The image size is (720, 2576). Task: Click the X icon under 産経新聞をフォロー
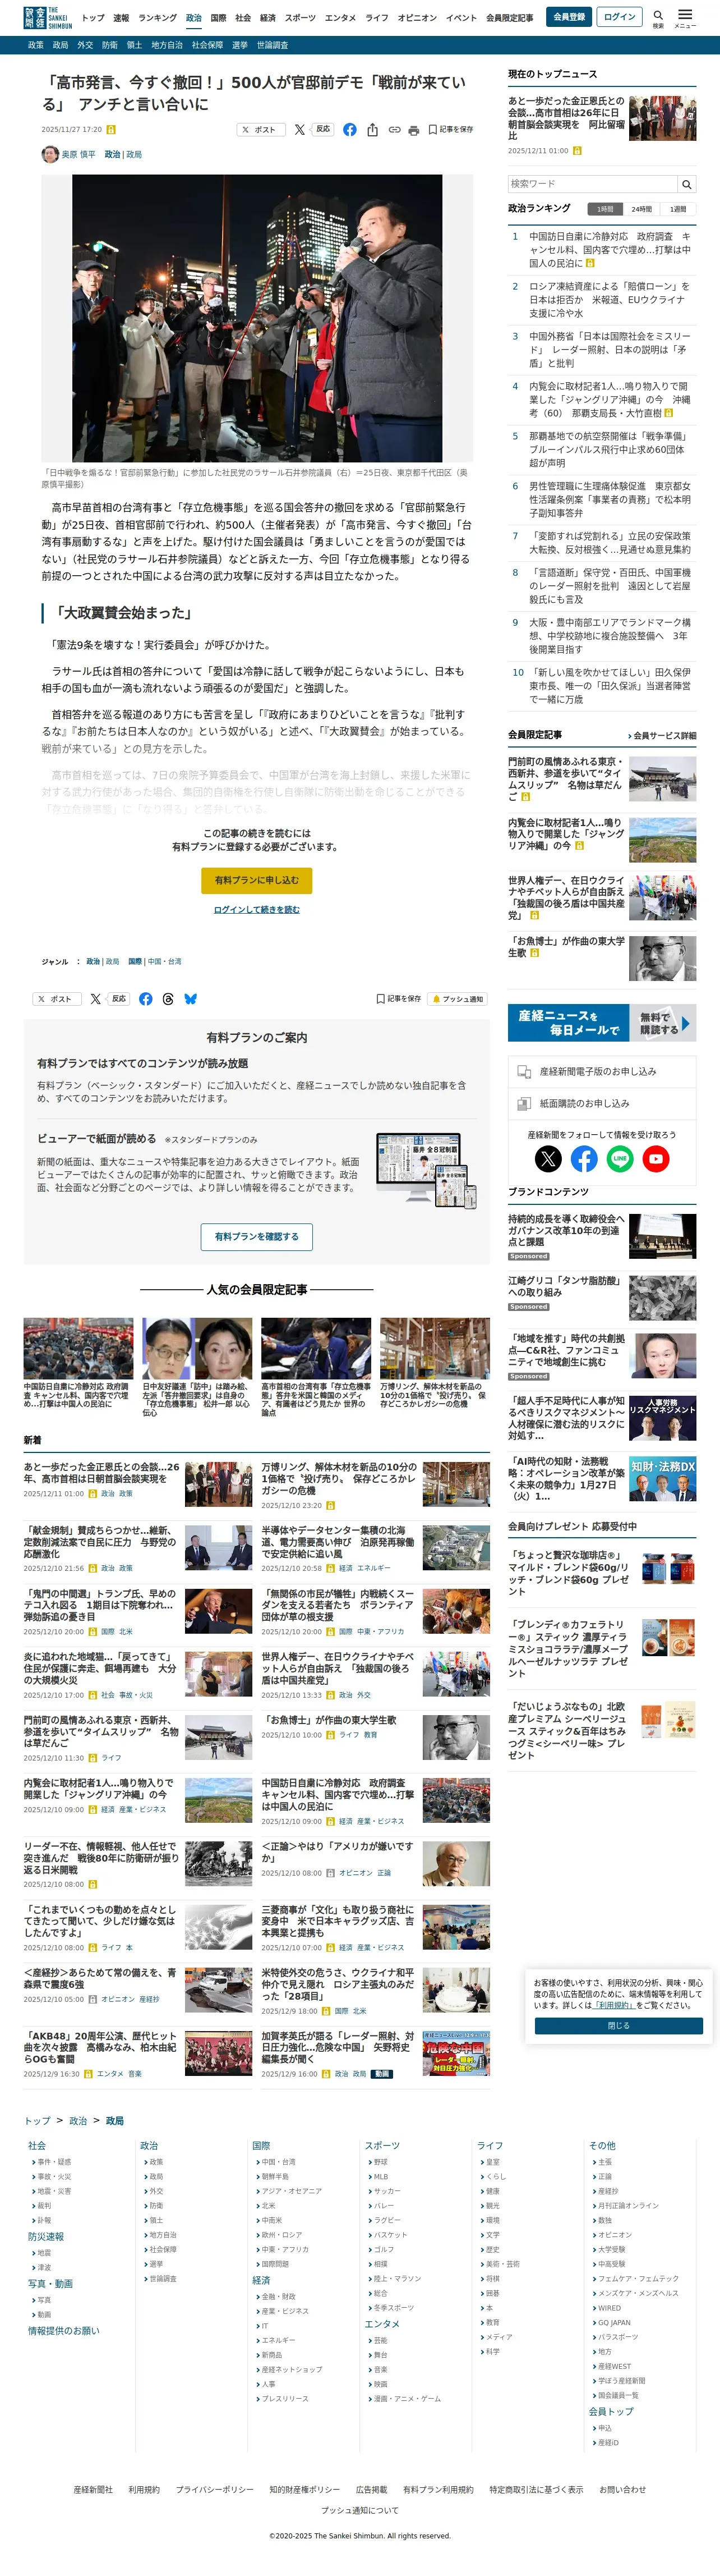(x=548, y=1158)
